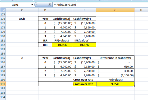This screenshot has height=100, width=148.
Task: Click the 4,840.00 cell in row 180
Action: [x=62, y=36]
